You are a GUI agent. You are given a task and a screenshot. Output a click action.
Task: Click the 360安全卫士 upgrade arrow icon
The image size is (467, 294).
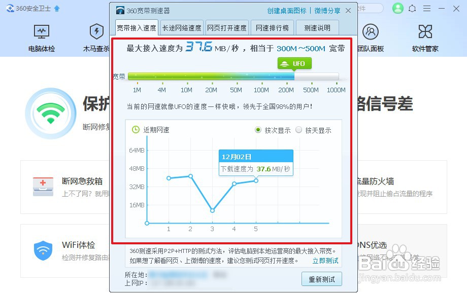(x=57, y=9)
